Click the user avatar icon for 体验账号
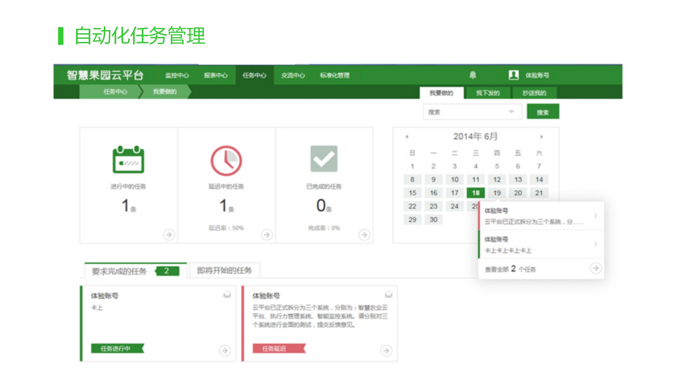Viewport: 676px width, 380px height. point(514,75)
